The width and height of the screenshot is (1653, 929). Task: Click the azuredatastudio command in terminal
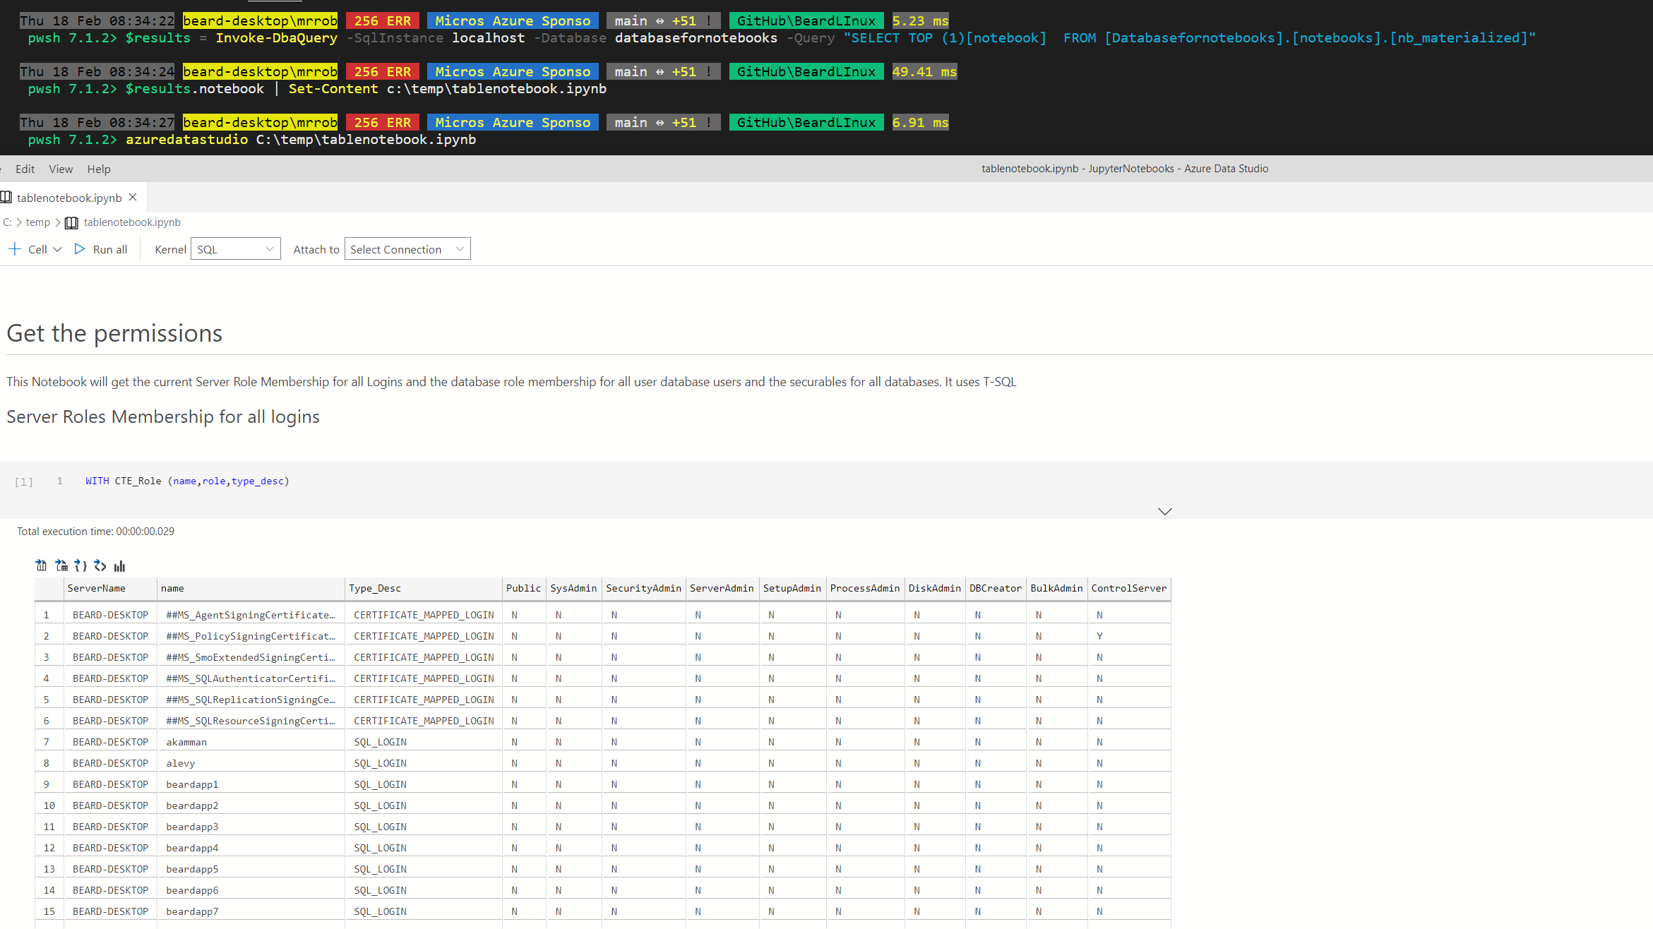(186, 140)
